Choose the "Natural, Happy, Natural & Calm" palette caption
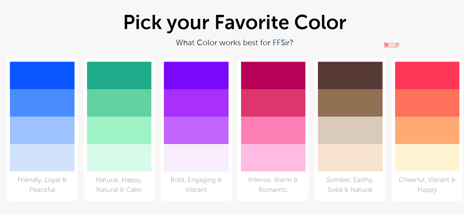464x214 pixels. click(x=119, y=185)
